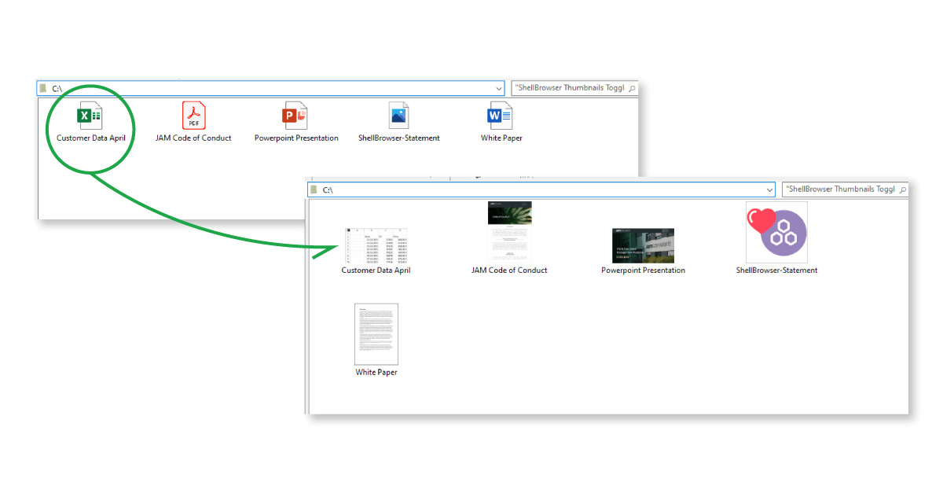
Task: Click the search magnifier in the upper window
Action: coord(632,88)
